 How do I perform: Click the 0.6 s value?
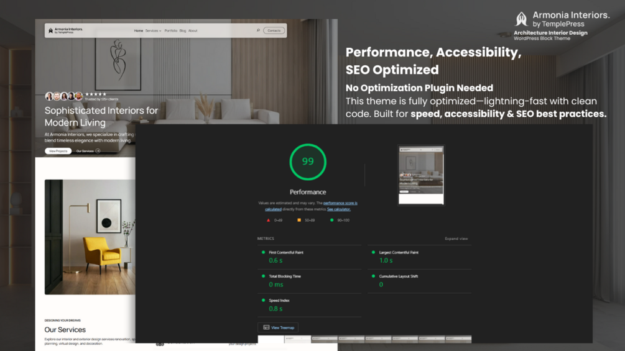pyautogui.click(x=275, y=260)
